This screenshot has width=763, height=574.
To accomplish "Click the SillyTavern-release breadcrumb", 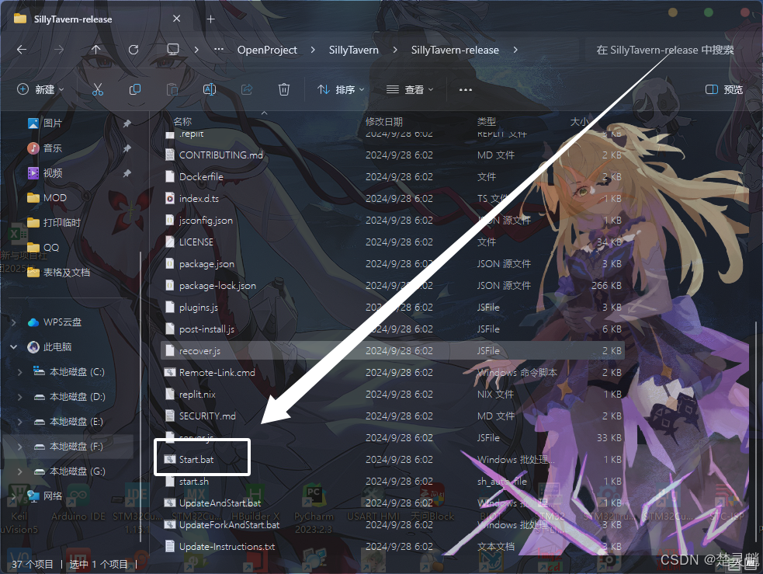I will (455, 50).
